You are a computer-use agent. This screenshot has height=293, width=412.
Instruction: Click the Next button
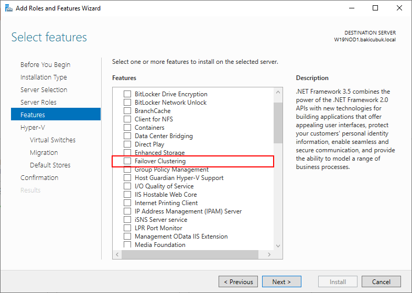[281, 281]
